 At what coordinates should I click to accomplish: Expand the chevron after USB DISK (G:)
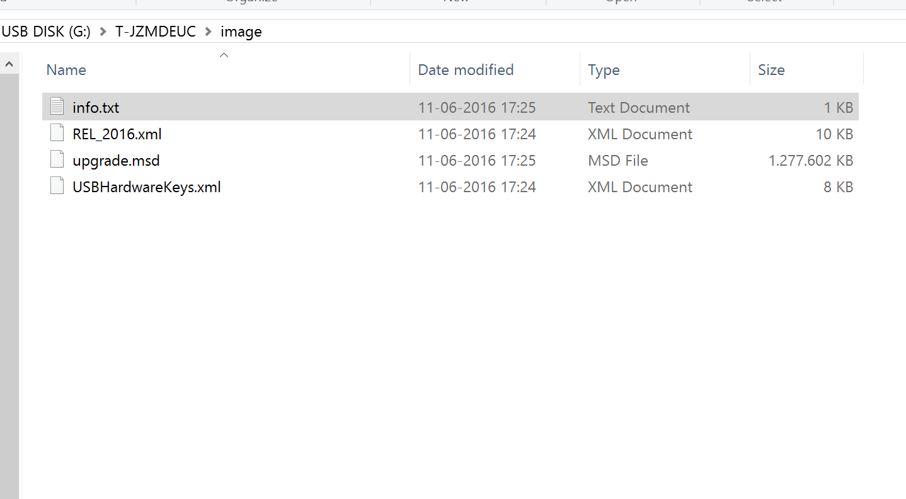103,32
